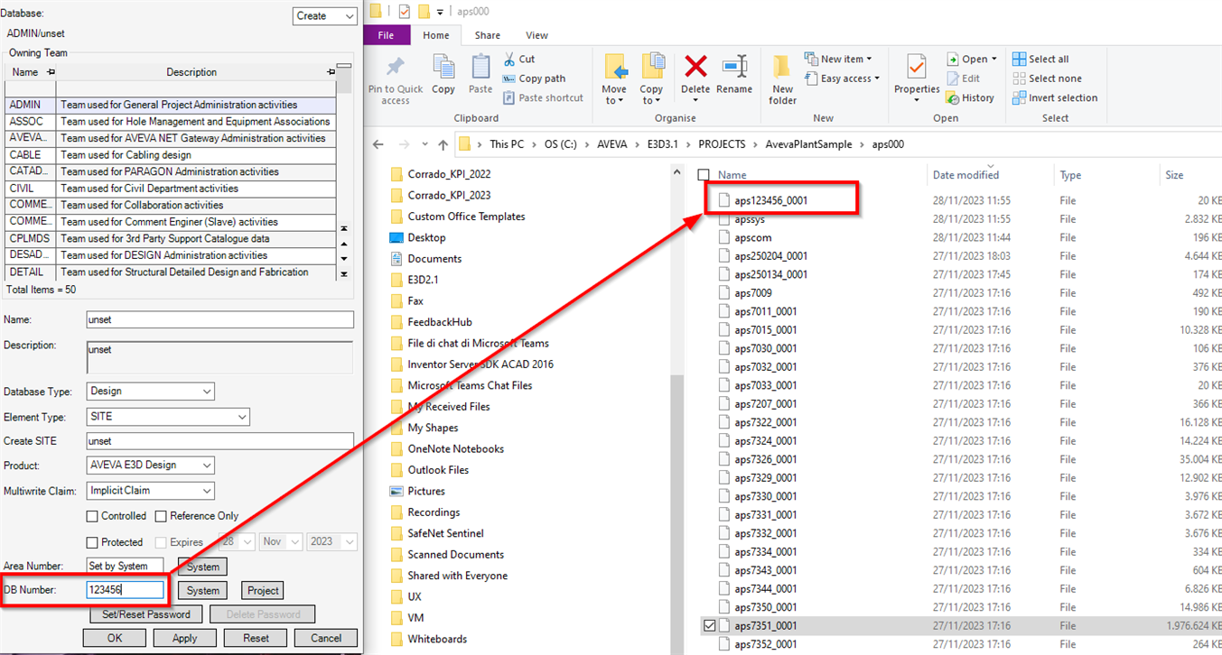Click PROJECTS in the address breadcrumb
Screen dimensions: 1222x655
pos(722,144)
